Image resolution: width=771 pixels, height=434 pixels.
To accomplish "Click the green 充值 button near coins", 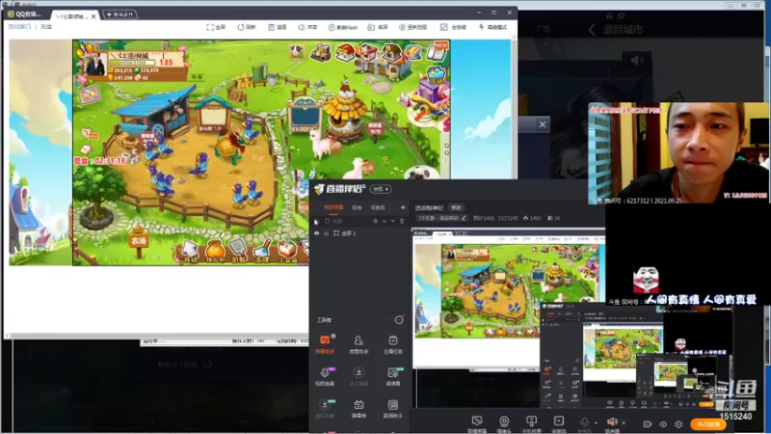I will 197,77.
